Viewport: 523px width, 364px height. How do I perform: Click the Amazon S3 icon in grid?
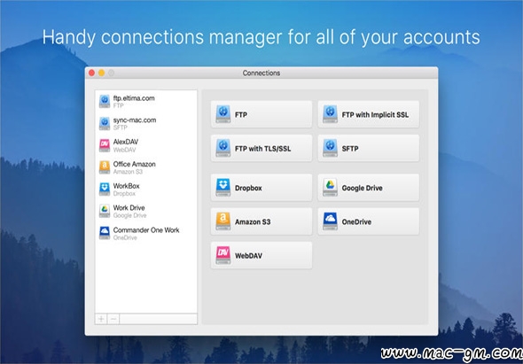223,221
